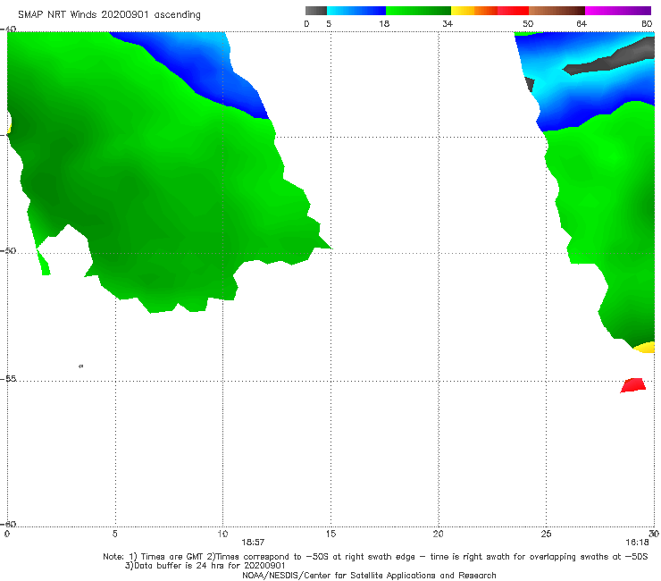The height and width of the screenshot is (581, 661).
Task: Click the longitude axis label '5'
Action: click(x=114, y=534)
